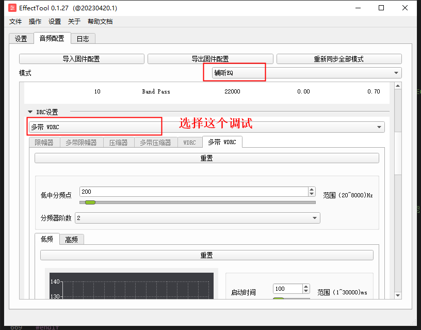Click the 重置 button above 低中分频点
The width and height of the screenshot is (421, 330).
206,158
